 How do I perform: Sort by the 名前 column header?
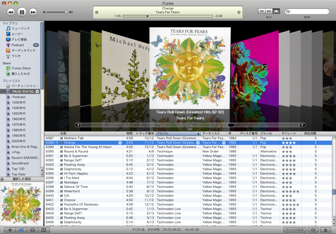(x=91, y=133)
